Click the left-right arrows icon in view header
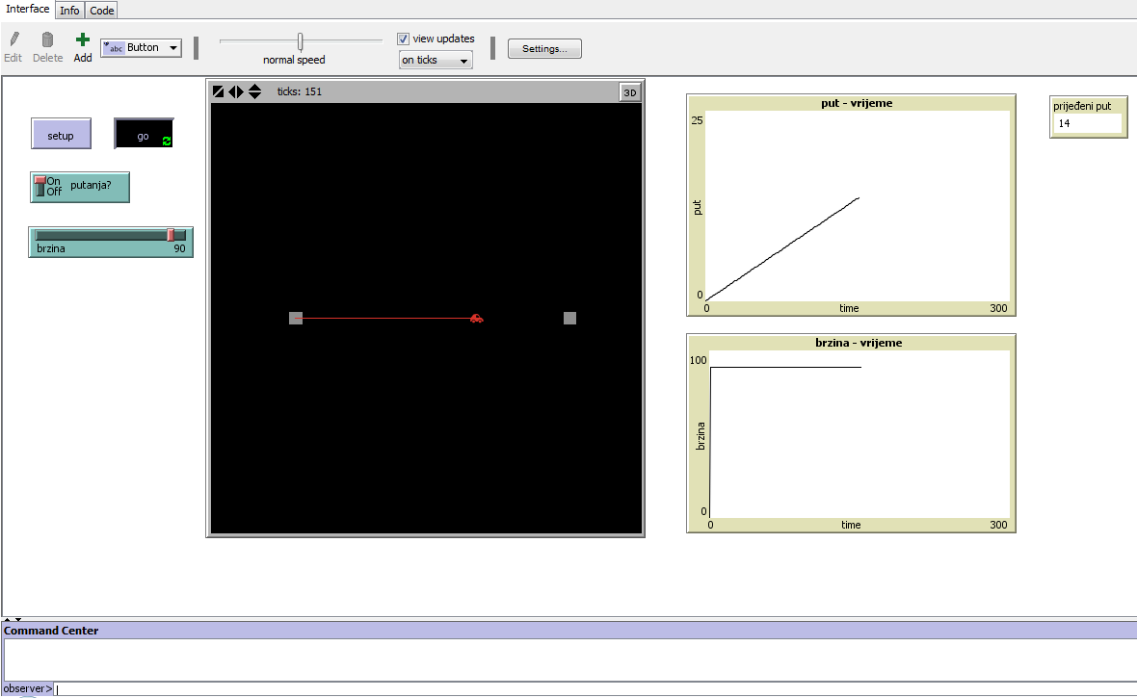This screenshot has width=1137, height=698. (236, 91)
